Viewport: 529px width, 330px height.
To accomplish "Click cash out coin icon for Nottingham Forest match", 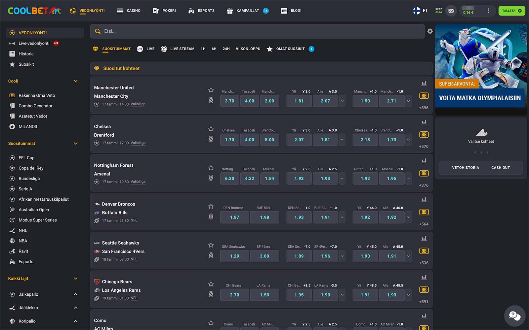I will 211,178.
